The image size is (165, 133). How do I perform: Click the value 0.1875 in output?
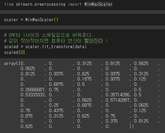tap(84, 79)
